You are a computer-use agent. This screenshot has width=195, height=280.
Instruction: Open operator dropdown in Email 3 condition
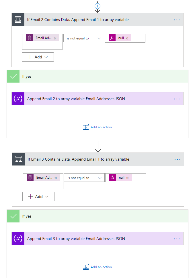click(84, 178)
